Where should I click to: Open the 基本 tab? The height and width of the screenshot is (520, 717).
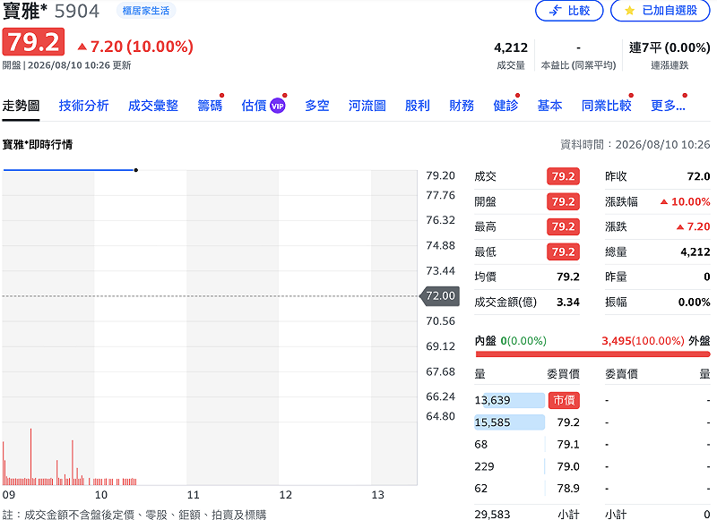[549, 106]
